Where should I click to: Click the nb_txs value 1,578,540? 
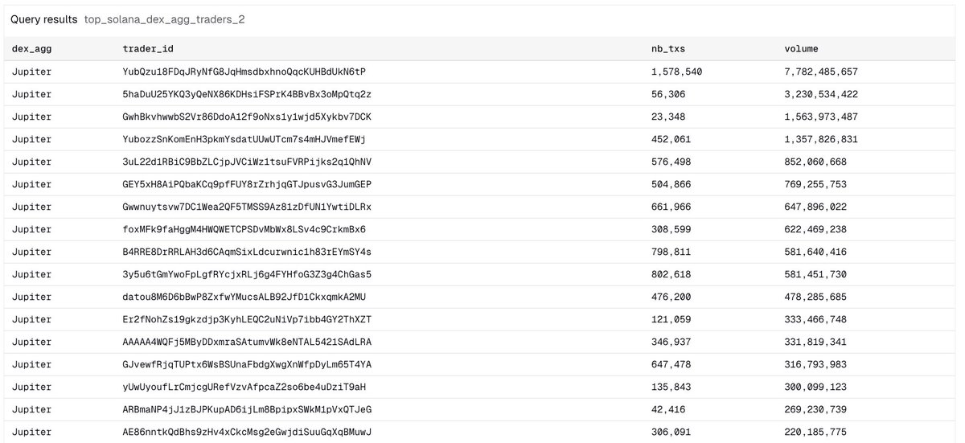(x=677, y=72)
